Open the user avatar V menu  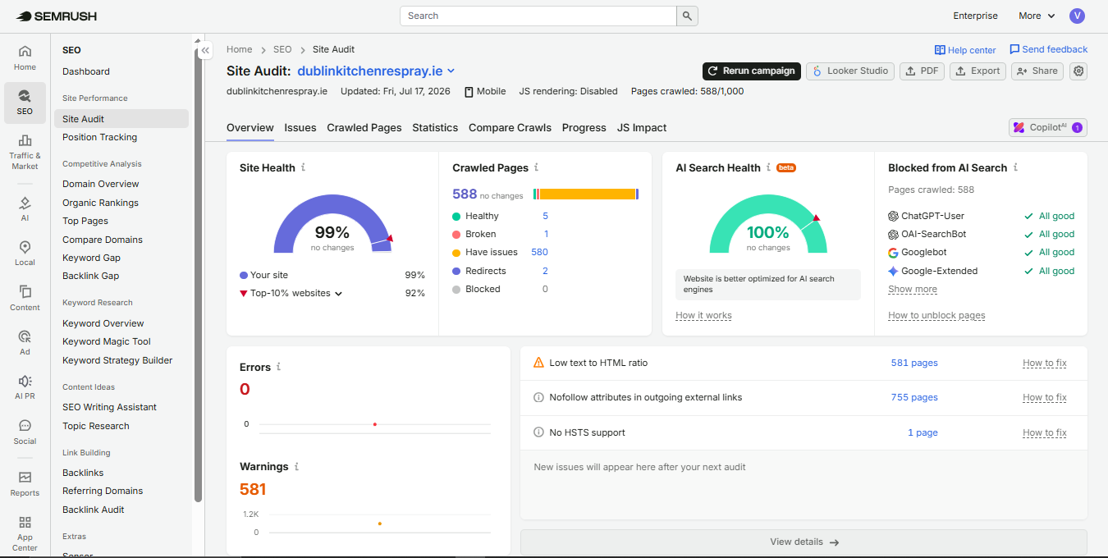tap(1077, 16)
